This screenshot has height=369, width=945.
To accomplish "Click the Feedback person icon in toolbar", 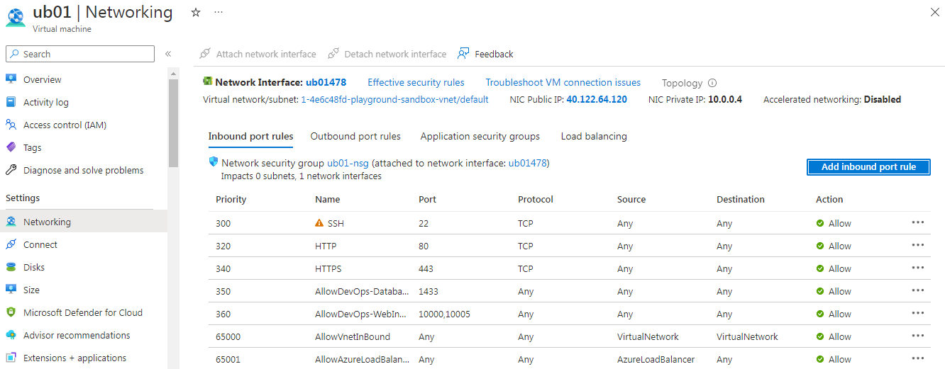I will point(463,54).
